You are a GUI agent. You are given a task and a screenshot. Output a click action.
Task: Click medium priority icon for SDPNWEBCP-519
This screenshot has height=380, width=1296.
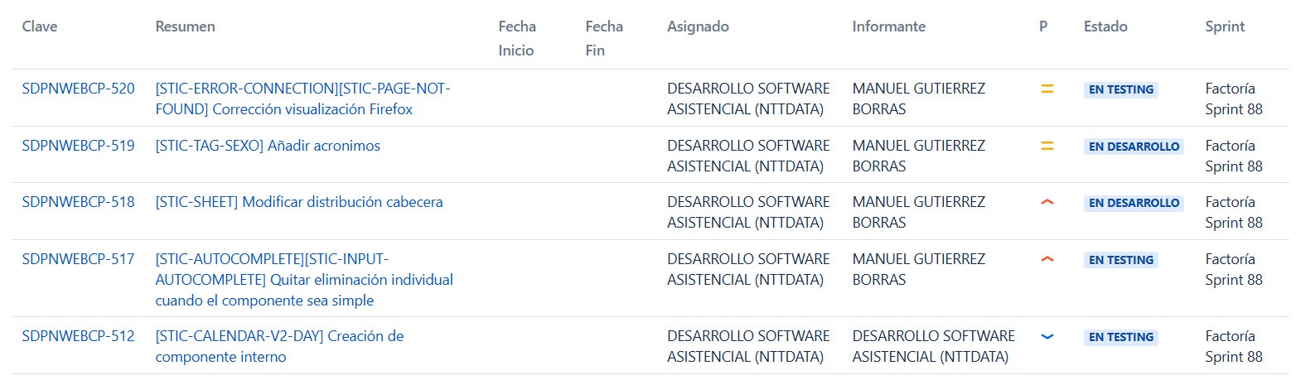tap(1047, 147)
